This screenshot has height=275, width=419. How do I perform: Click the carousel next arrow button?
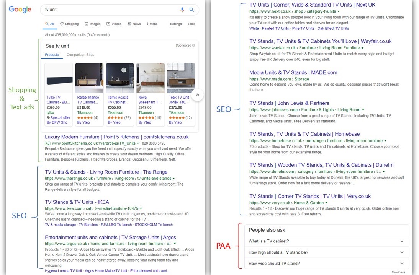click(197, 95)
